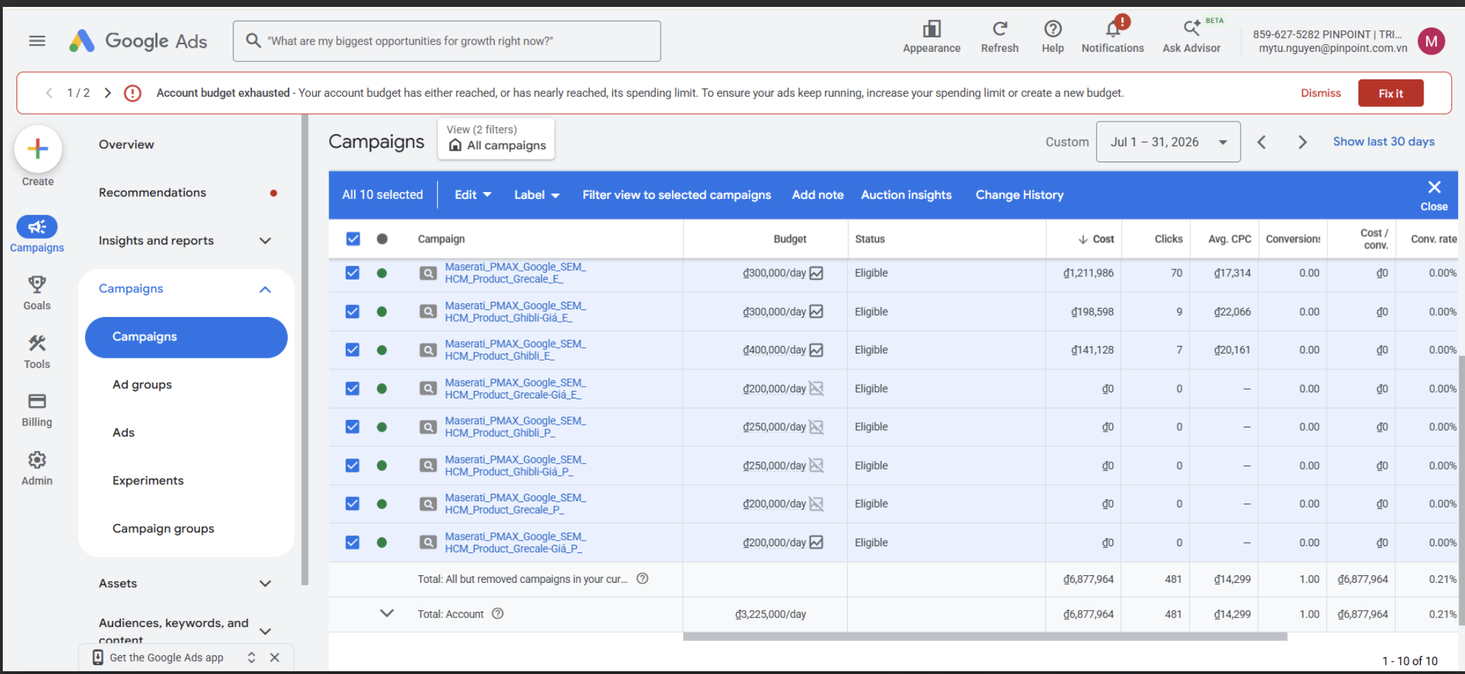Dismiss the Get the Google Ads app prompt
The width and height of the screenshot is (1465, 674).
[275, 657]
